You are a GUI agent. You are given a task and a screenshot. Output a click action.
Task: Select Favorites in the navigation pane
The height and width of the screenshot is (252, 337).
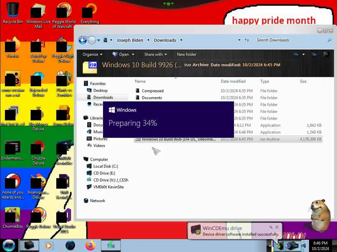[x=94, y=84]
